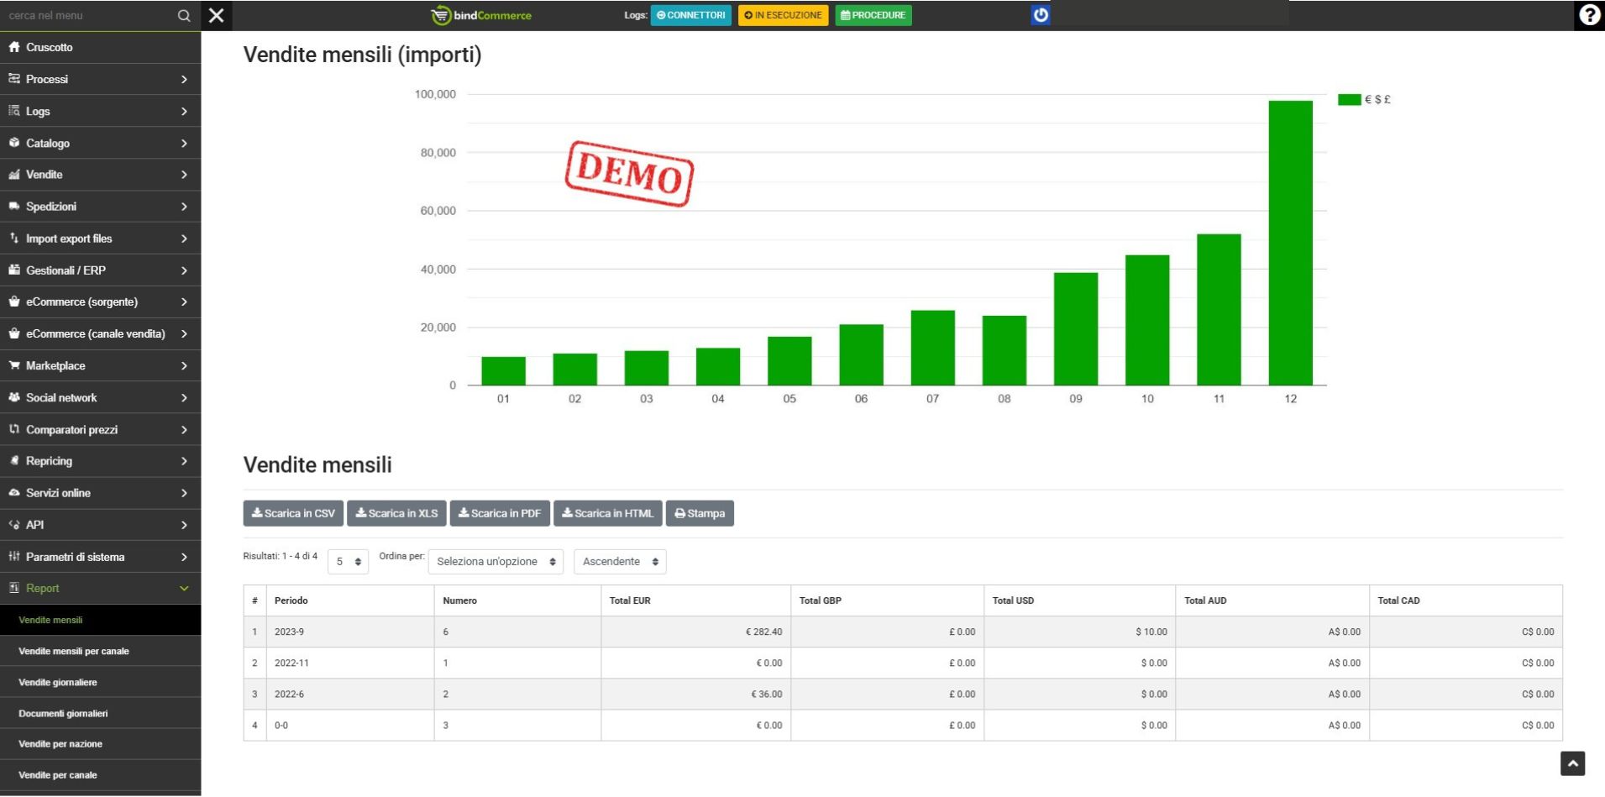Open the Vendite per nazione report
The height and width of the screenshot is (797, 1605).
pos(60,744)
